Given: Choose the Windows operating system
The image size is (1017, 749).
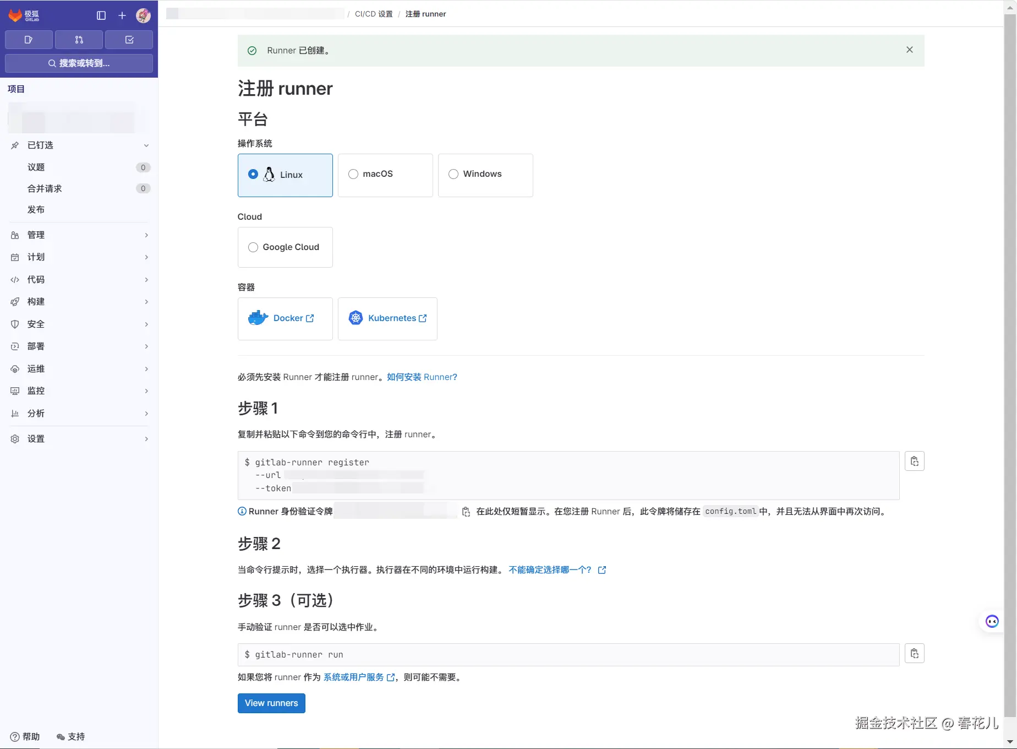Looking at the screenshot, I should point(485,175).
